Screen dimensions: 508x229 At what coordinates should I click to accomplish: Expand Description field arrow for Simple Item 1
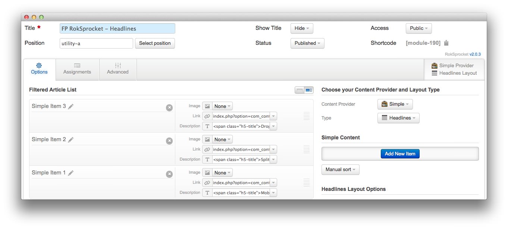(x=273, y=193)
